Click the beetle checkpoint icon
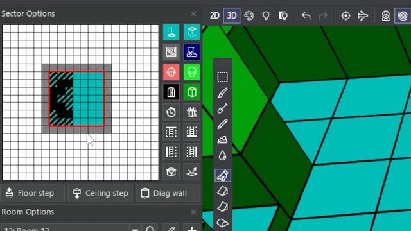The image size is (411, 231). pyautogui.click(x=192, y=112)
